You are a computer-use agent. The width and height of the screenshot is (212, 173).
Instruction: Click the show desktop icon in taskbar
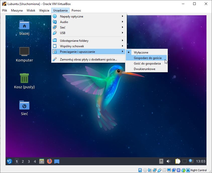click(57, 161)
